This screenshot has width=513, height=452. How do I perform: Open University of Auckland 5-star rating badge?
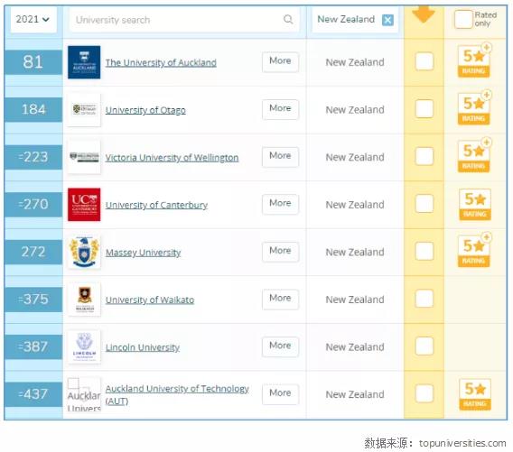coord(474,60)
